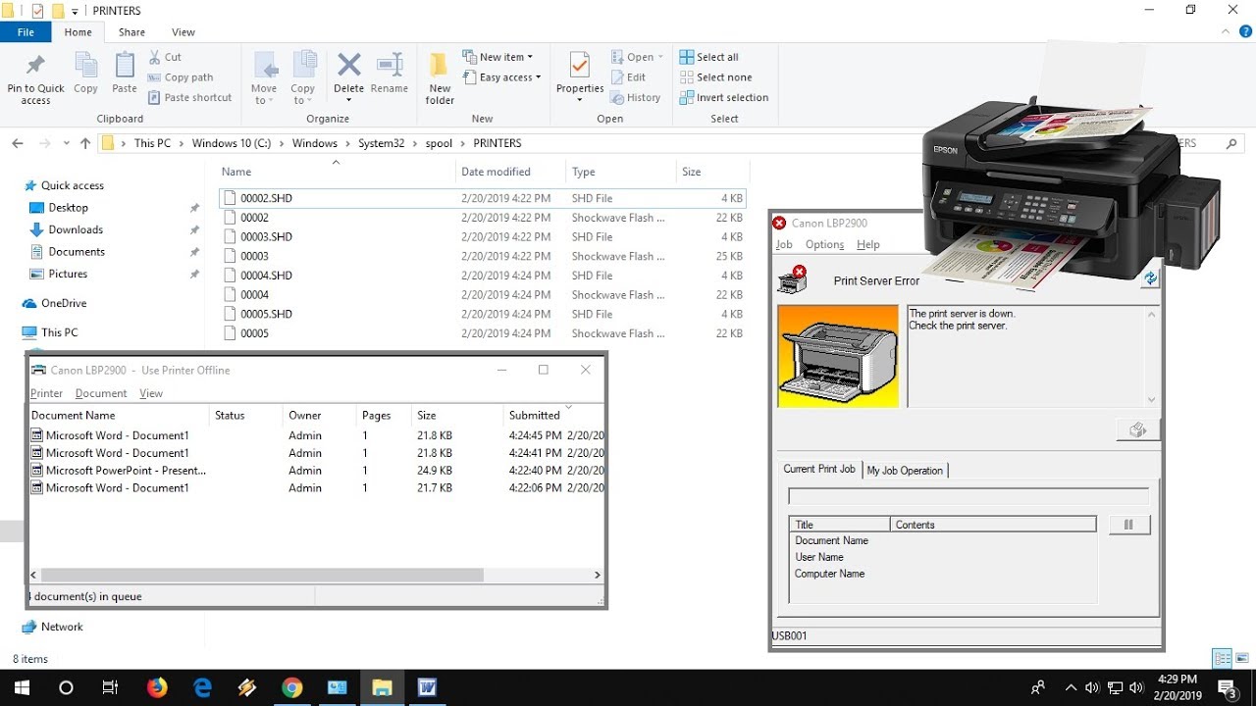This screenshot has height=706, width=1256.
Task: Click the Cut command in the ribbon
Action: [165, 57]
